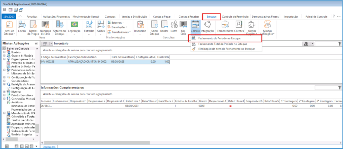
Task: Expand the Restrição de Acesso node
Action: (4, 84)
